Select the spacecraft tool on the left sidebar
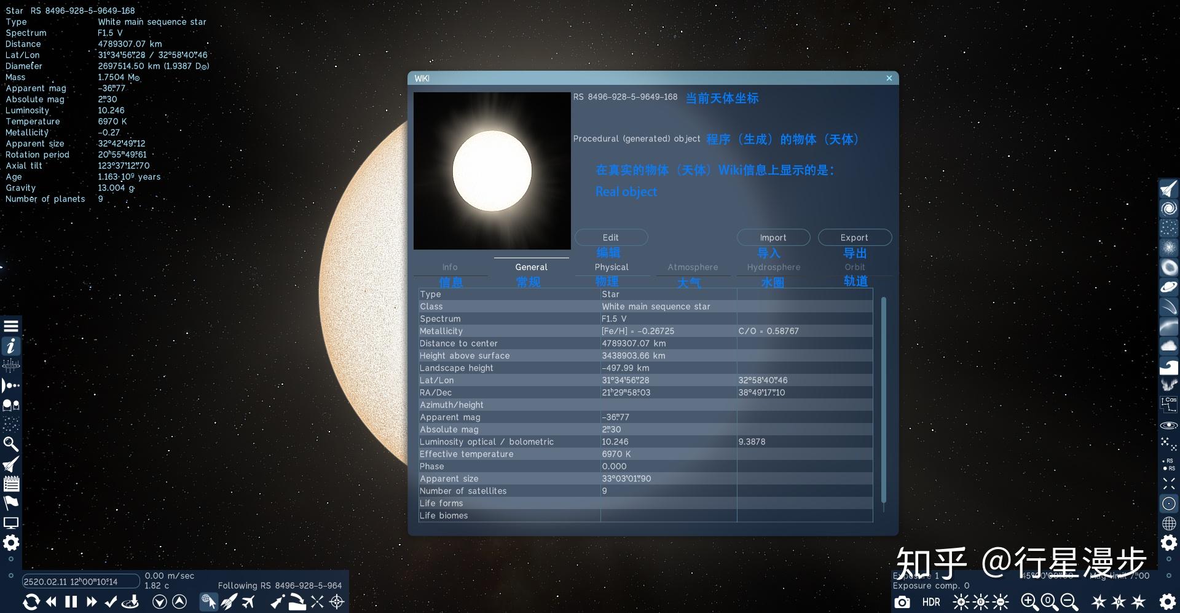The height and width of the screenshot is (613, 1180). pyautogui.click(x=10, y=464)
